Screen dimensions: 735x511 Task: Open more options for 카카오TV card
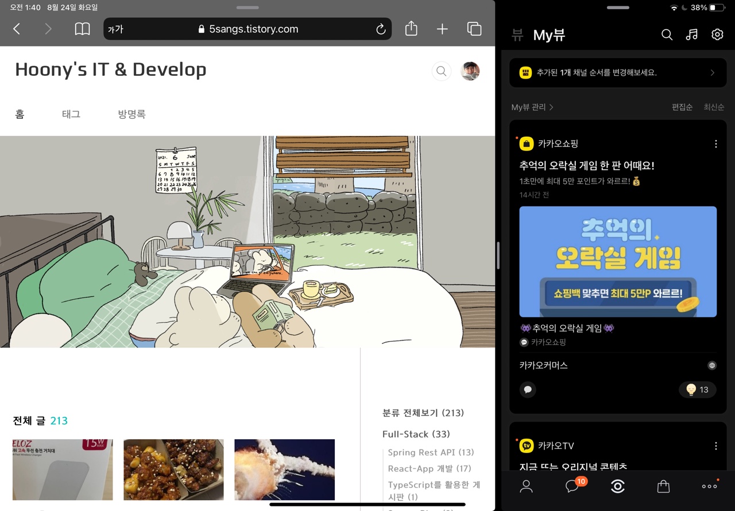click(x=715, y=446)
